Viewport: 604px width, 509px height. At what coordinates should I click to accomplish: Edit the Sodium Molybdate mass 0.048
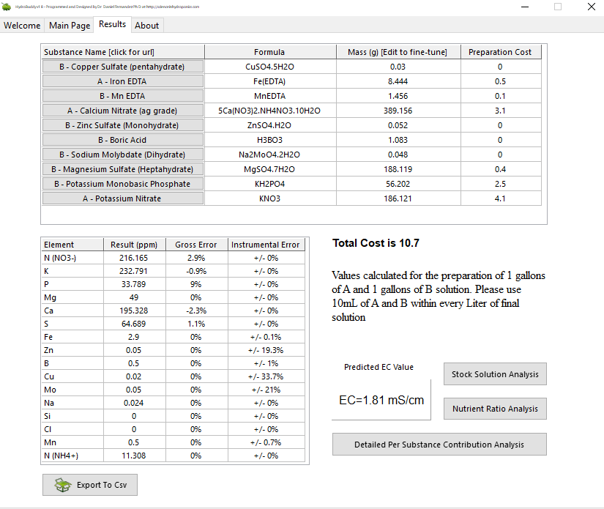tap(398, 155)
